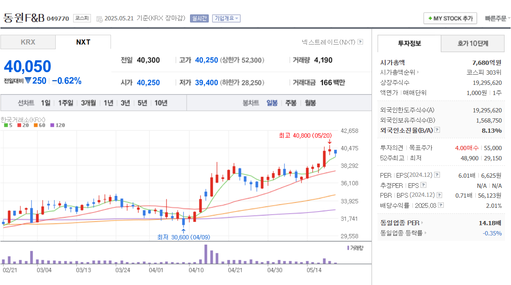Click the down triangle icon next to 전일대비
Screen dimensions: 511x285
point(28,81)
